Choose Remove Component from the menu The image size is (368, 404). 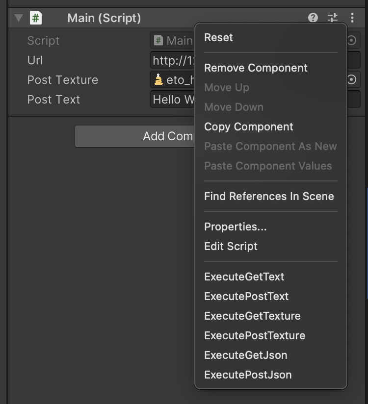(256, 68)
